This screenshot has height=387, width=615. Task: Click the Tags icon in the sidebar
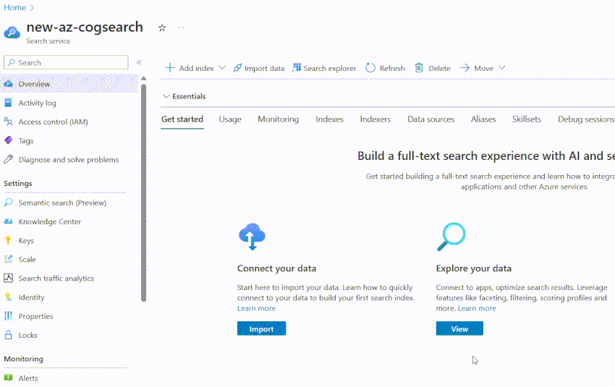tap(8, 140)
